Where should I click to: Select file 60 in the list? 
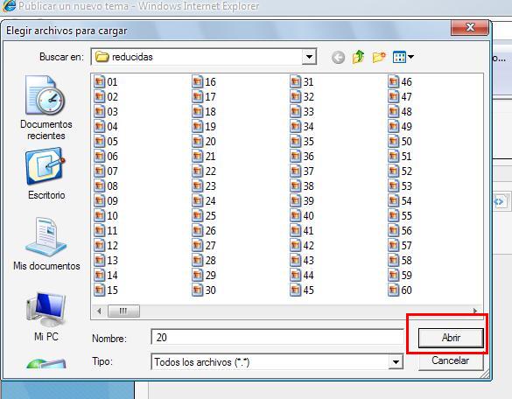coord(400,290)
